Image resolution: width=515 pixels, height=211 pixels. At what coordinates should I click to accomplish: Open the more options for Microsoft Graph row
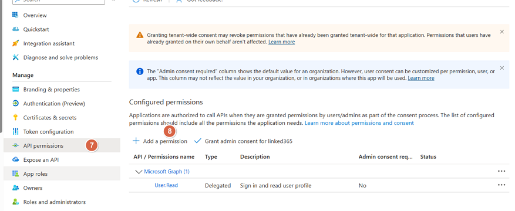[501, 171]
